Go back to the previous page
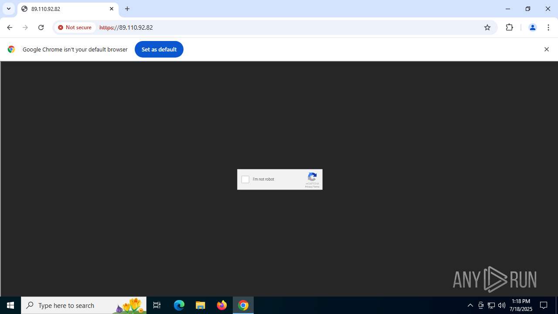This screenshot has width=558, height=314. [10, 27]
